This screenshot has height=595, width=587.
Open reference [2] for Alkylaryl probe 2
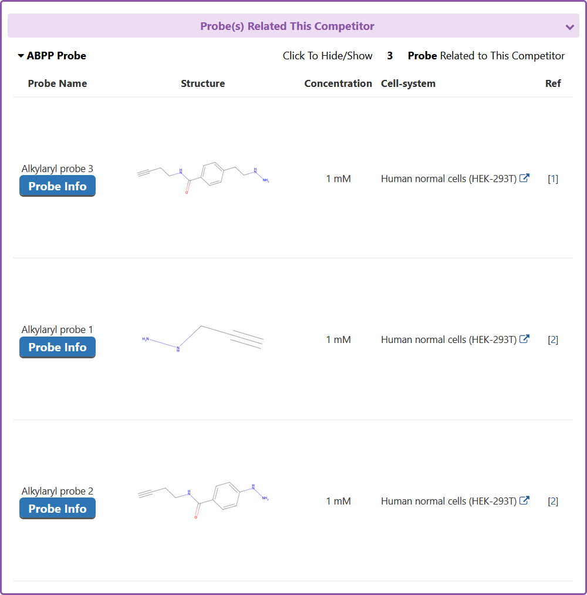(553, 501)
